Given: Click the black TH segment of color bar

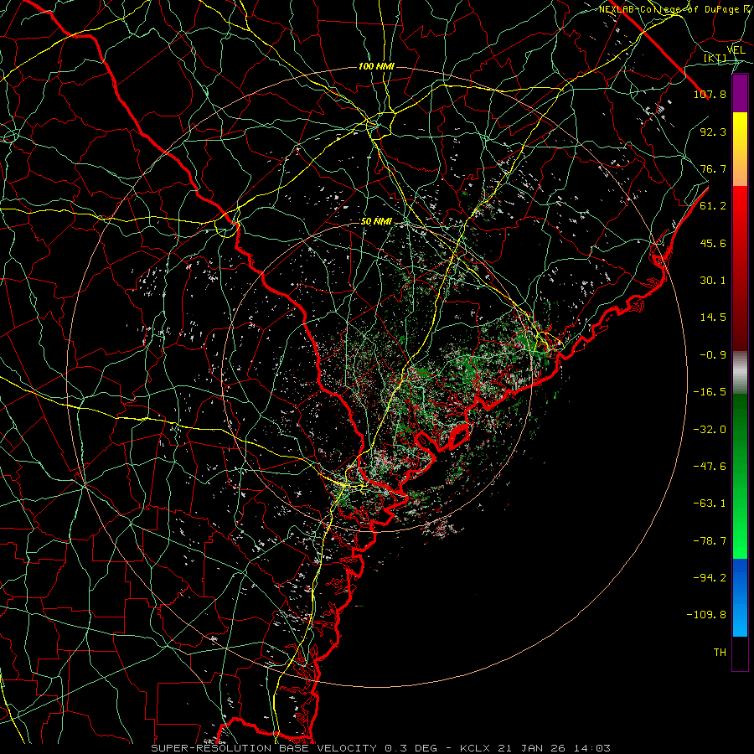Looking at the screenshot, I should point(740,653).
